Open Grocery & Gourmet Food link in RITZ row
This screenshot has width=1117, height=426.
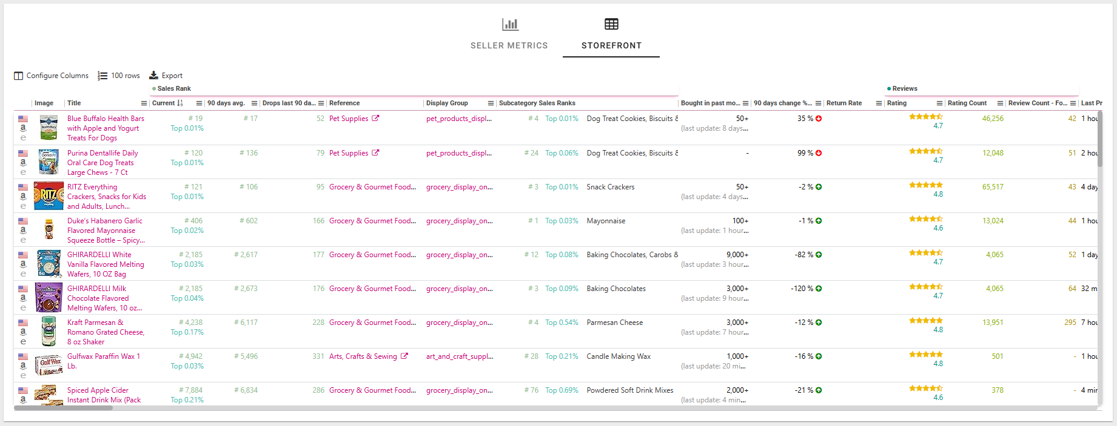pos(372,187)
